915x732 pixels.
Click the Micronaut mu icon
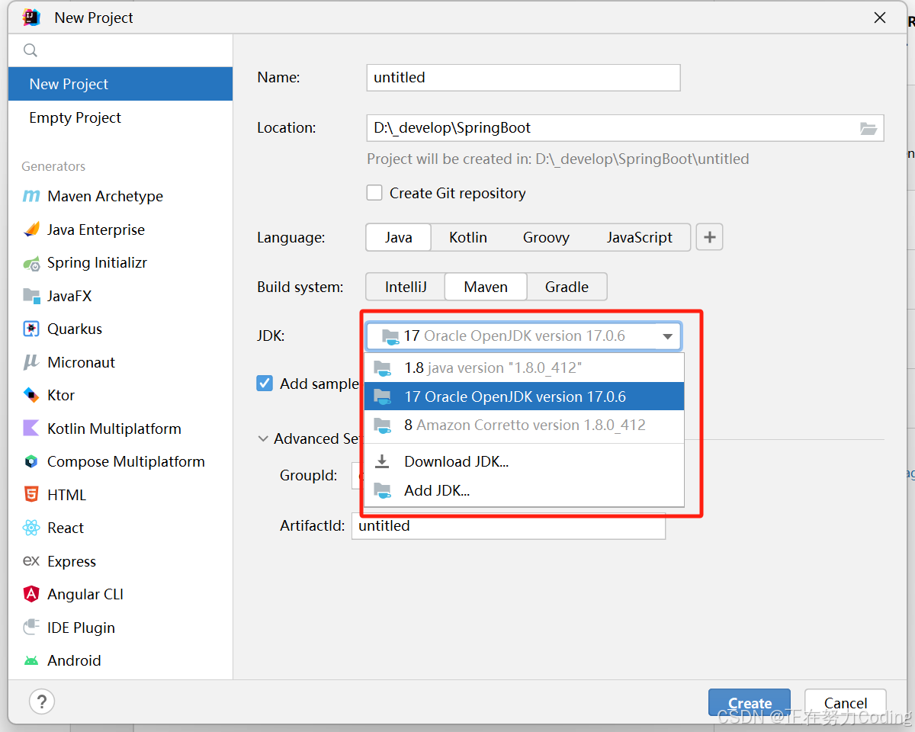31,362
